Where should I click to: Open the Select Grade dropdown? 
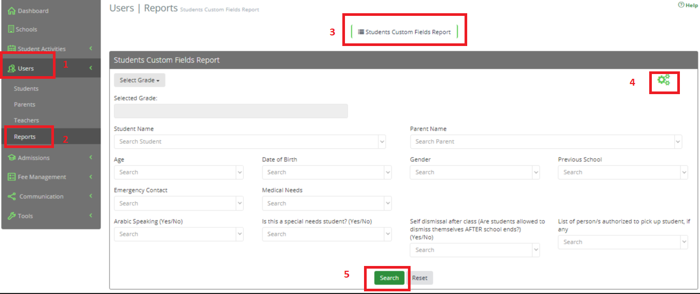[140, 80]
